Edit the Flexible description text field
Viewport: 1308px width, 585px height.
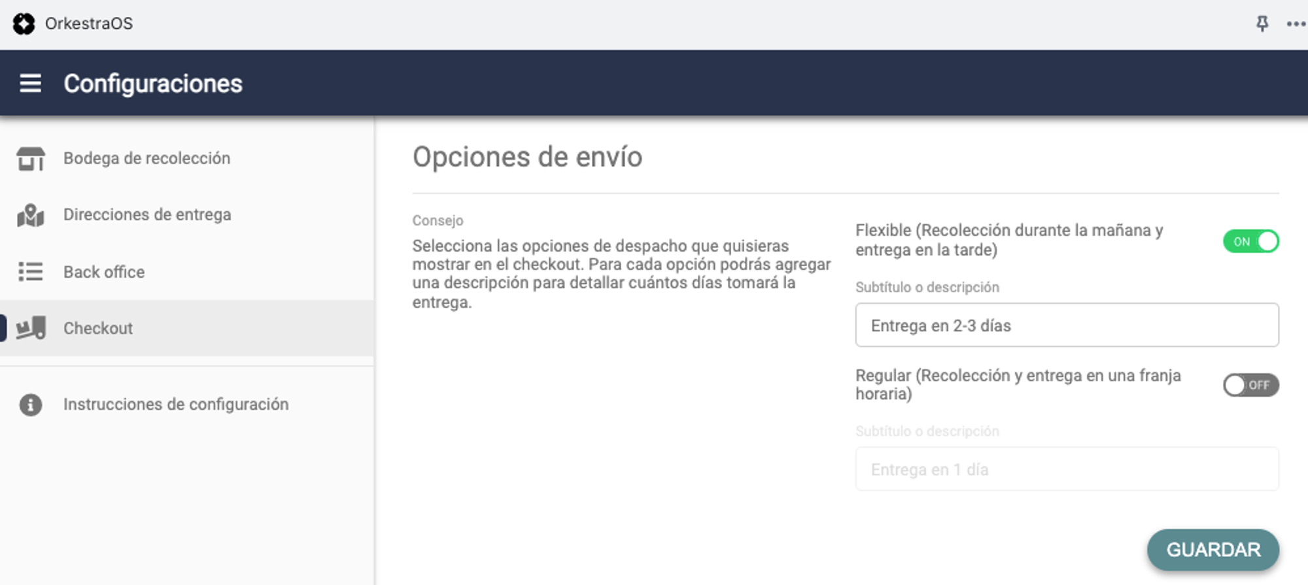pos(1066,325)
